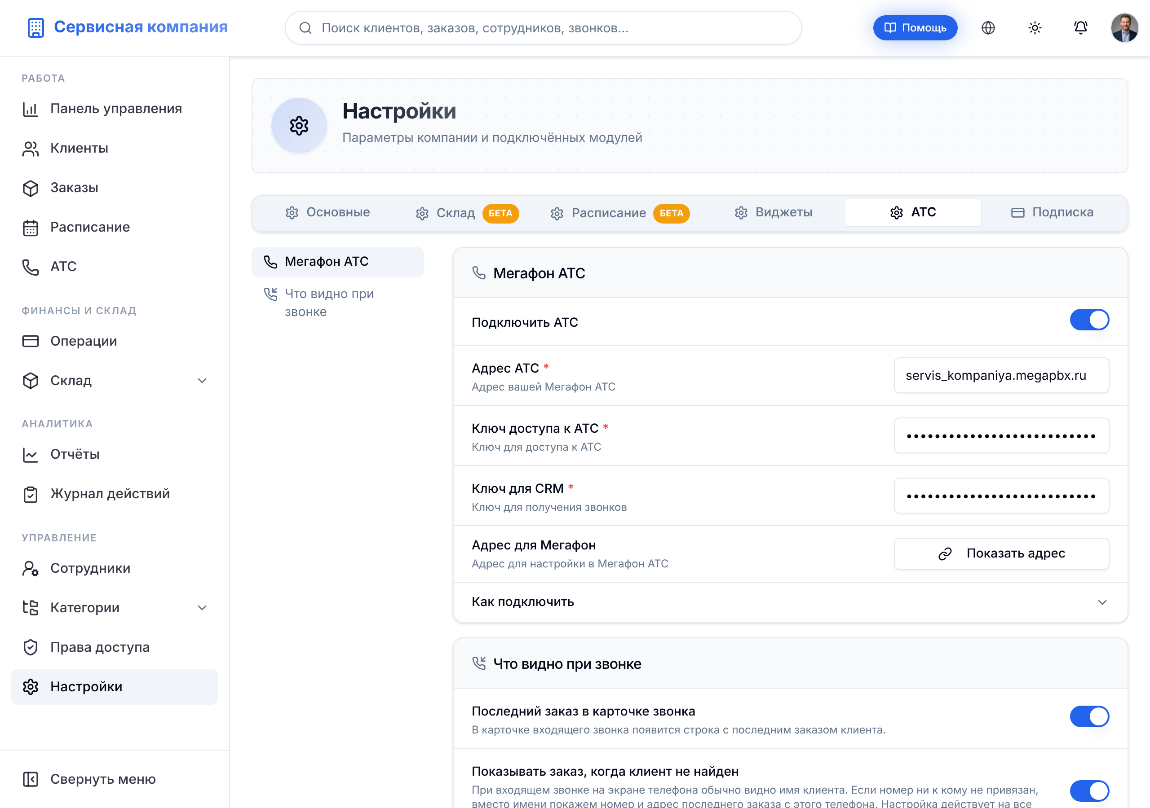Click the Права доступа shield icon
Viewport: 1150px width, 808px height.
31,647
